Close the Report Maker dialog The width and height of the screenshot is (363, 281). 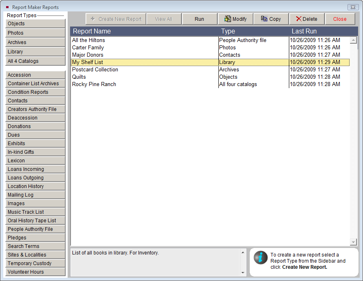(x=339, y=19)
